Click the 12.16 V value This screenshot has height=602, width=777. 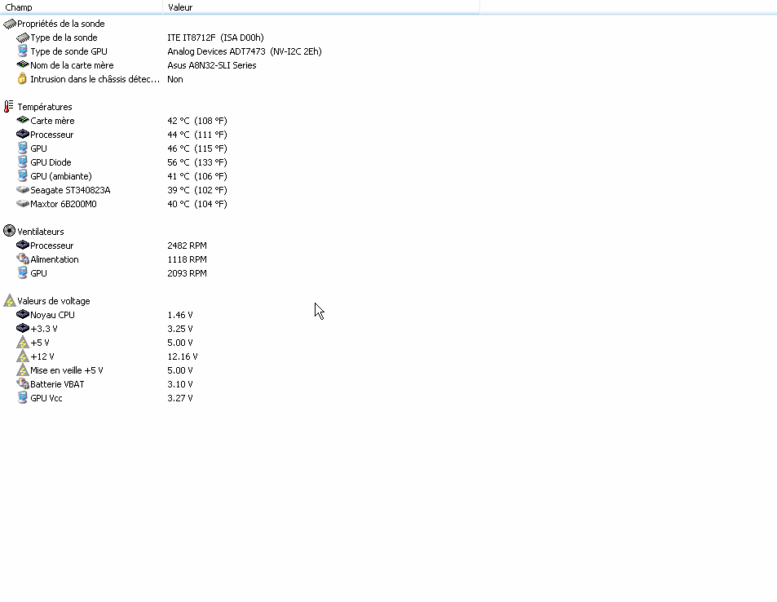click(183, 357)
